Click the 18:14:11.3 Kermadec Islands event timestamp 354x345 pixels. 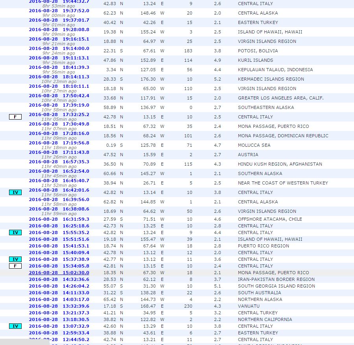pyautogui.click(x=59, y=77)
